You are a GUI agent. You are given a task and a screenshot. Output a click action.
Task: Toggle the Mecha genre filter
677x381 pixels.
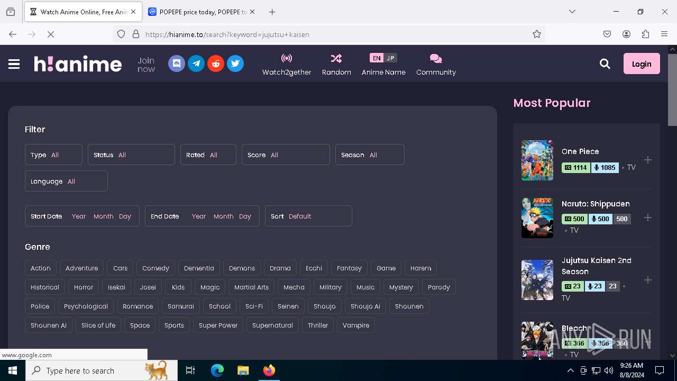coord(294,287)
